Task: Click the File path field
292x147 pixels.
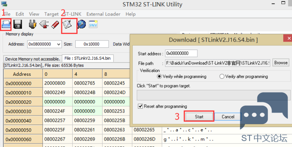Action: [218, 63]
